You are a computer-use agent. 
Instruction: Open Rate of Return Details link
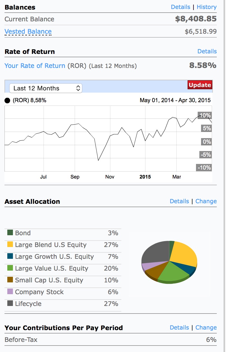[207, 51]
